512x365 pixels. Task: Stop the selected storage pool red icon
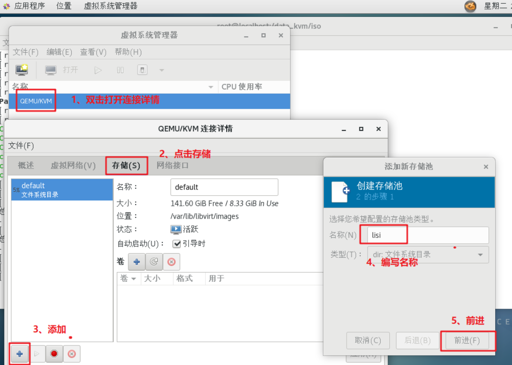tap(54, 354)
